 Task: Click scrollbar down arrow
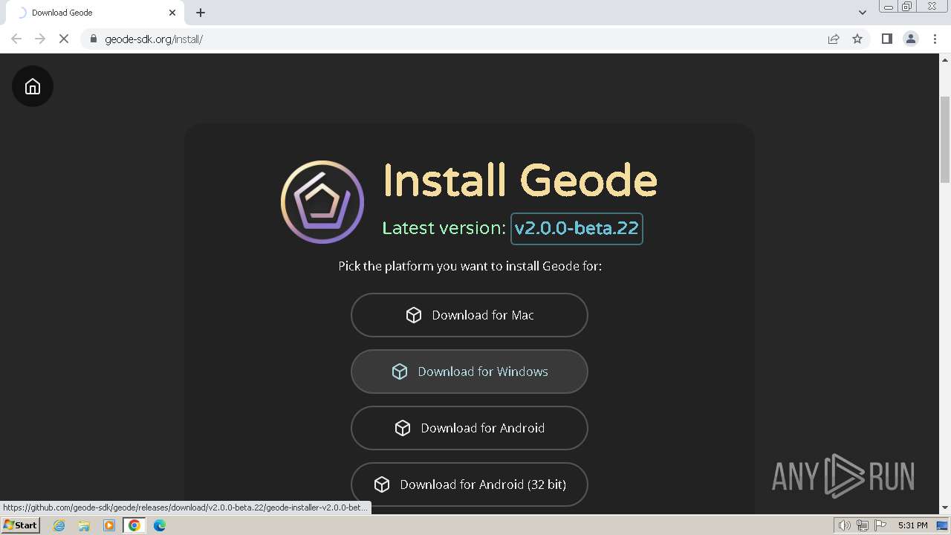[x=945, y=508]
